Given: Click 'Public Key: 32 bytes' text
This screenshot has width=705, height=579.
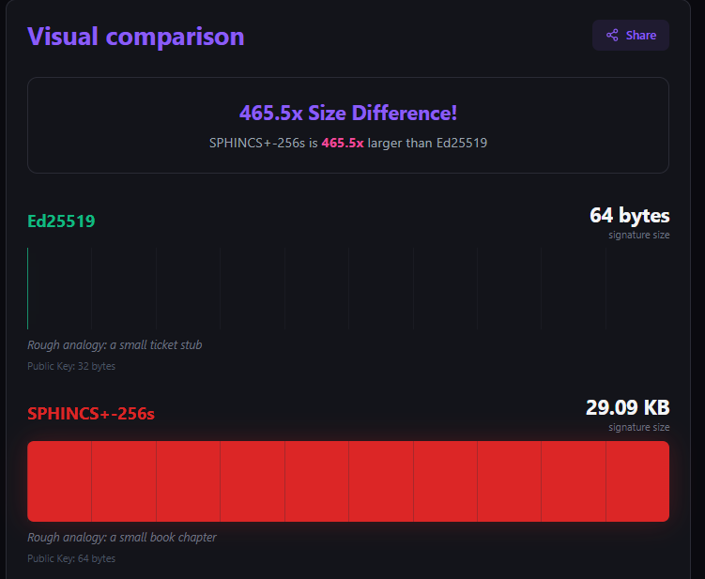Looking at the screenshot, I should click(71, 366).
